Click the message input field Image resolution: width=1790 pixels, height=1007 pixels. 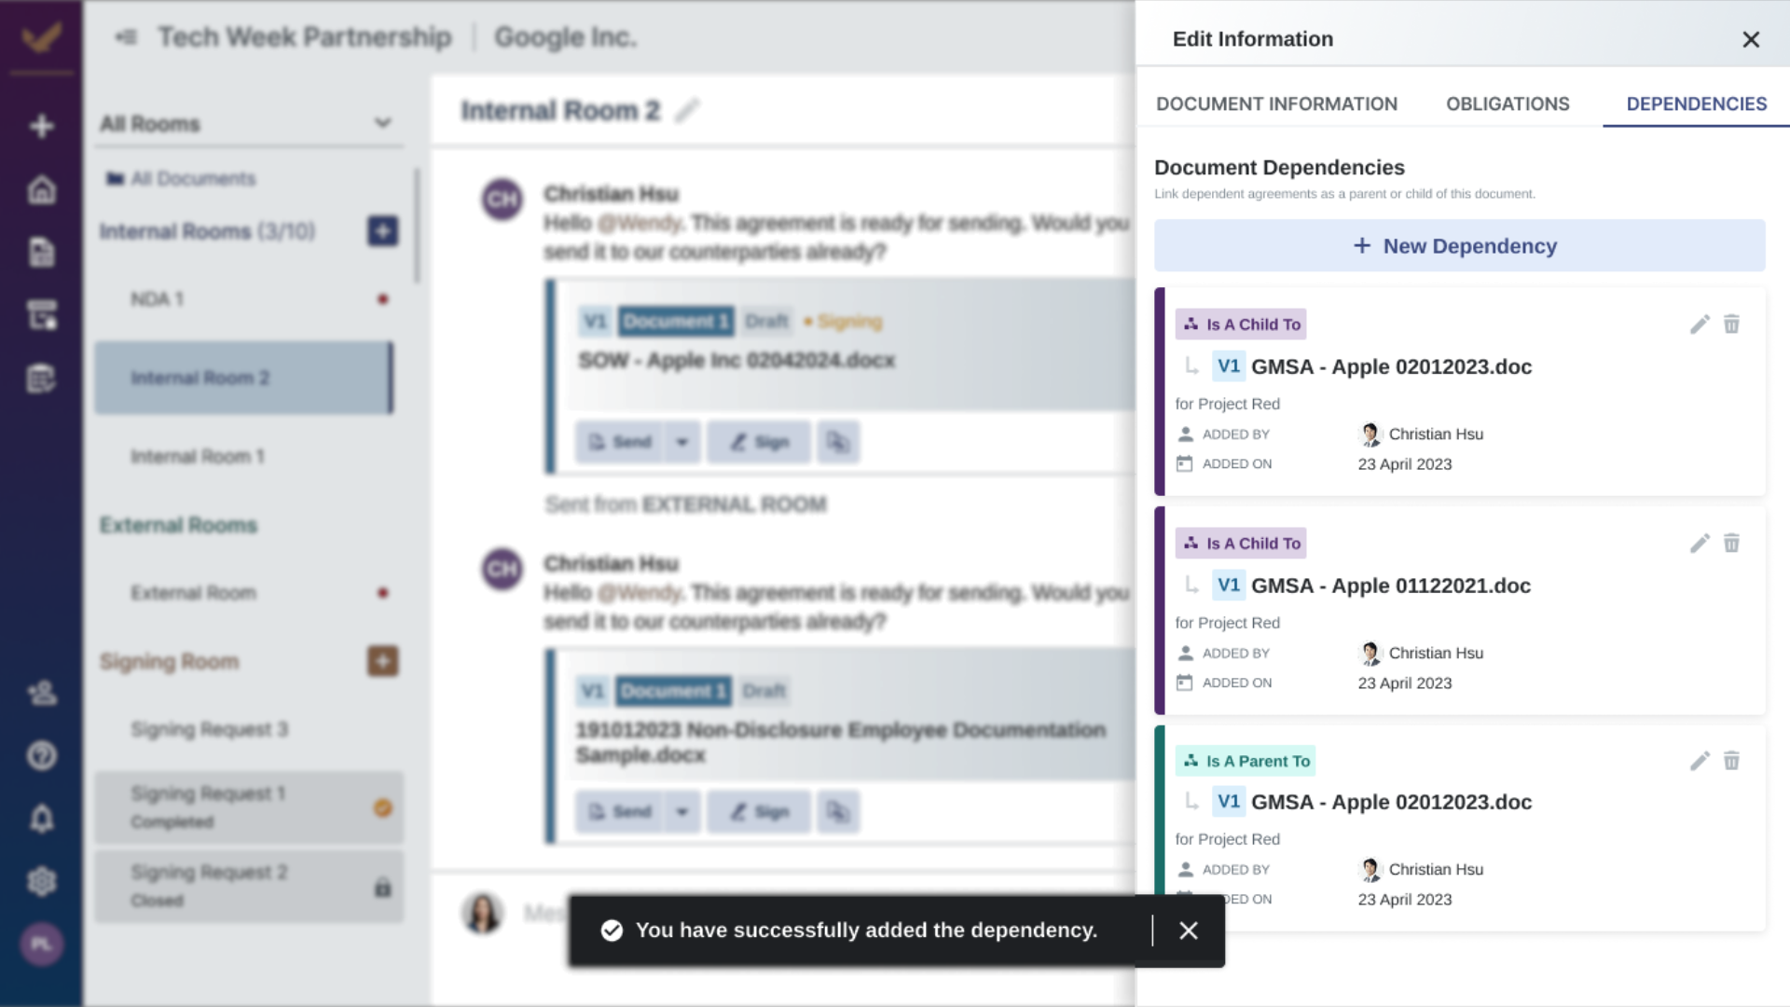coord(546,913)
